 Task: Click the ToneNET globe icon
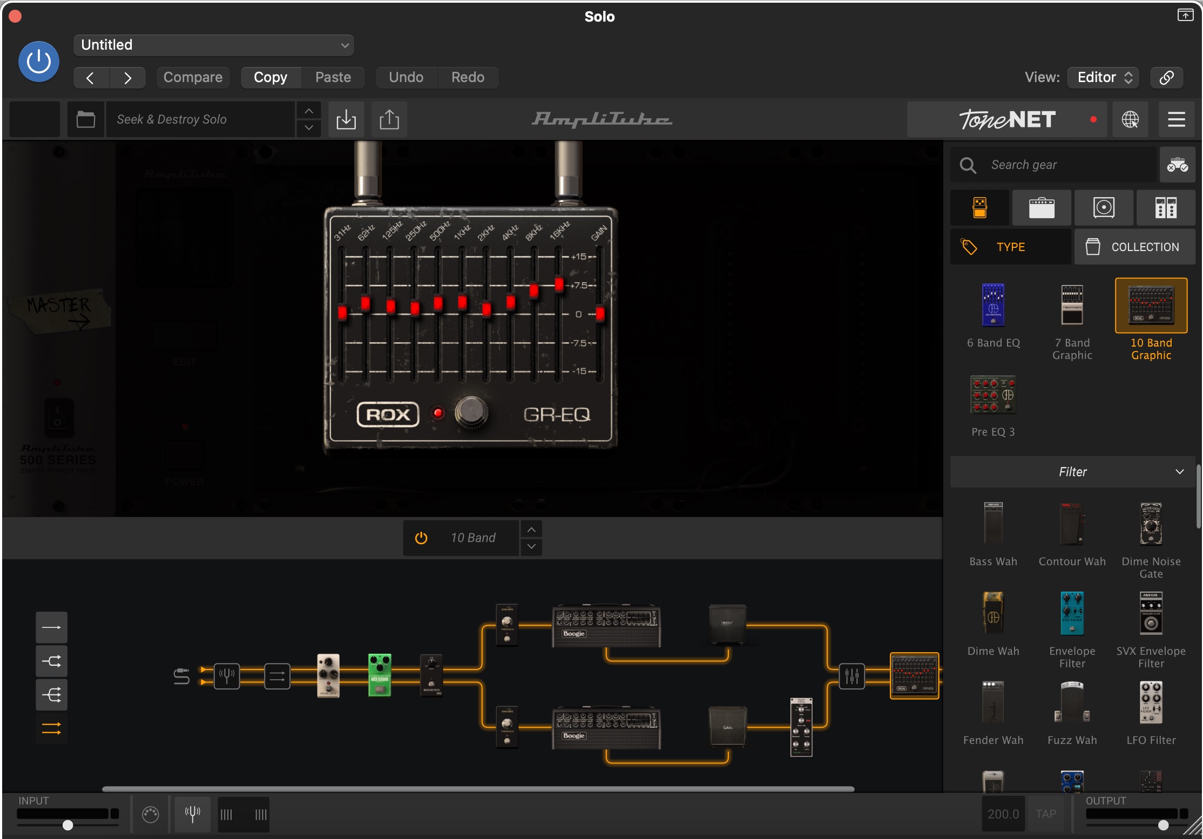click(x=1130, y=119)
